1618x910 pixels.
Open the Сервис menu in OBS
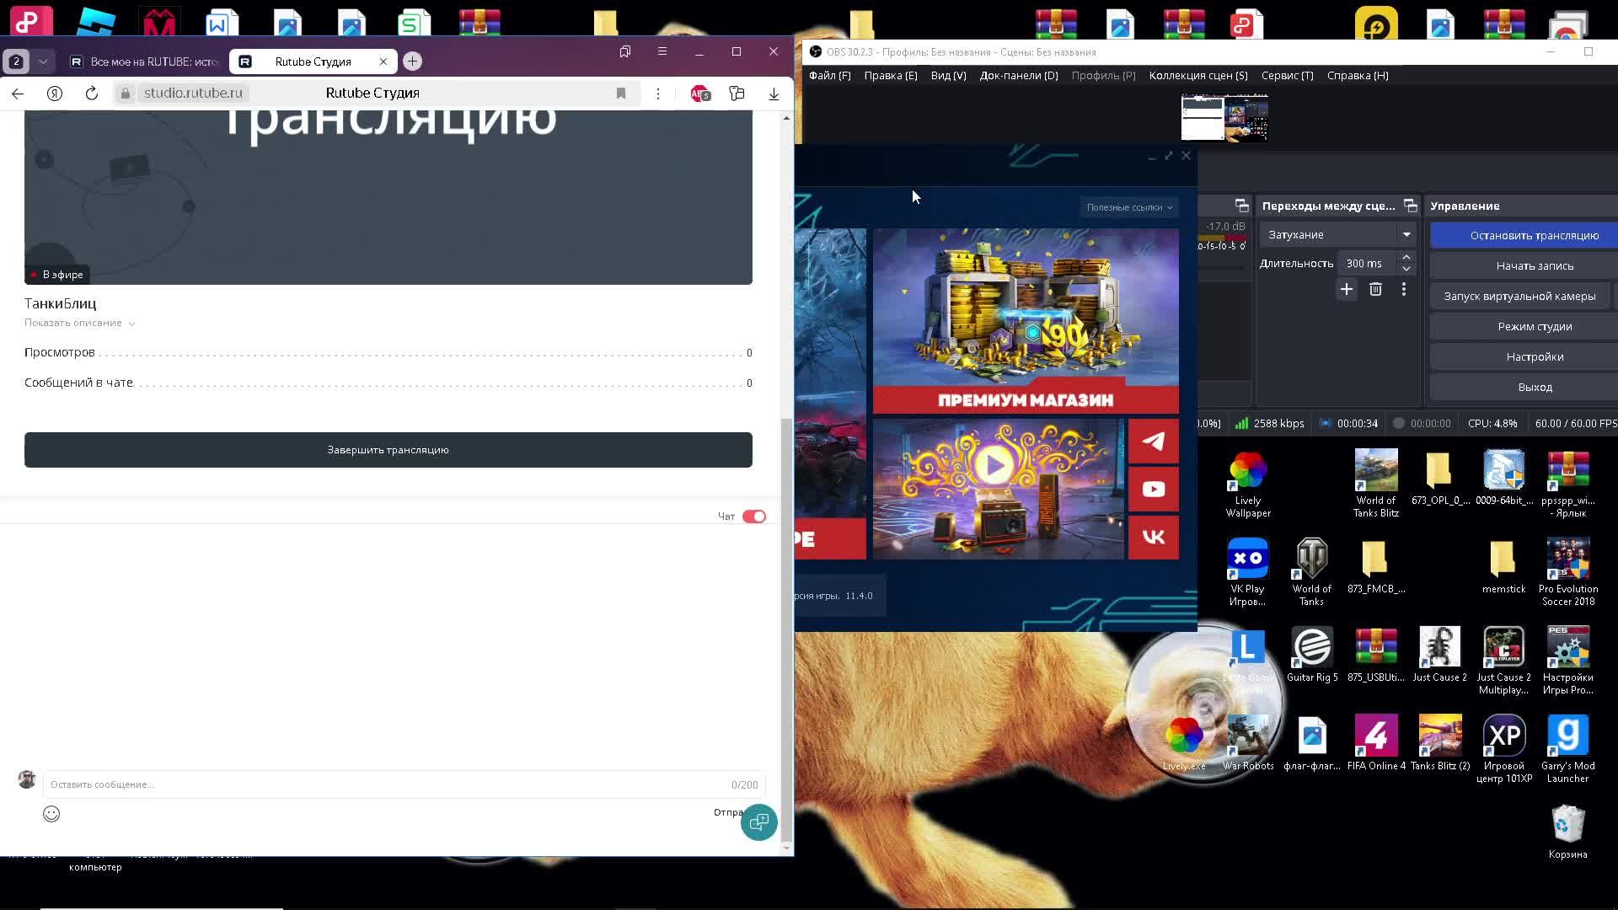coord(1287,76)
